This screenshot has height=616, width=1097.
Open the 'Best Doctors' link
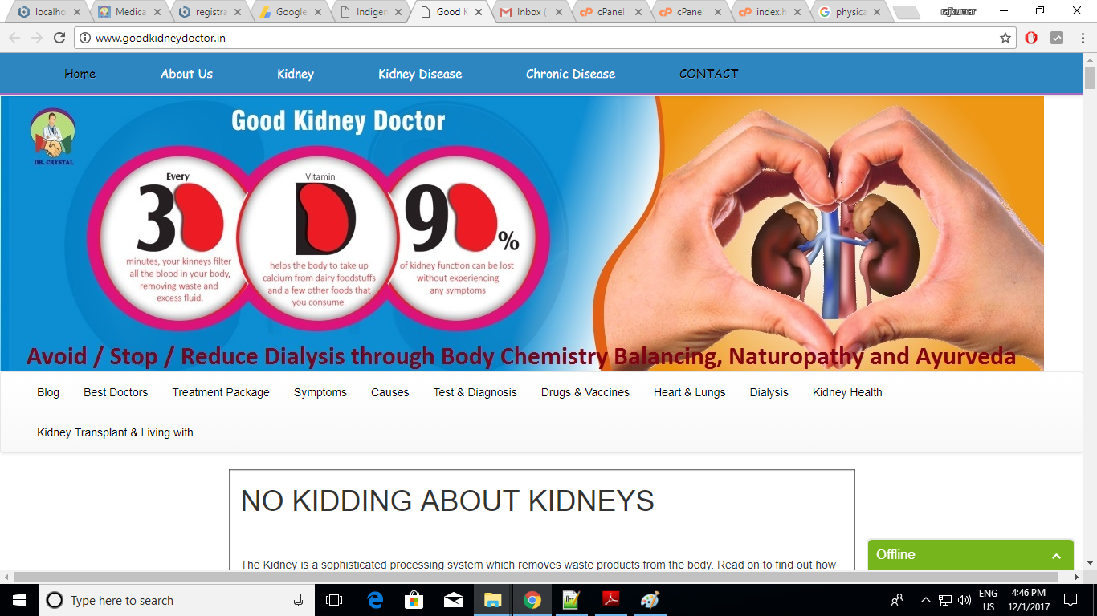115,392
